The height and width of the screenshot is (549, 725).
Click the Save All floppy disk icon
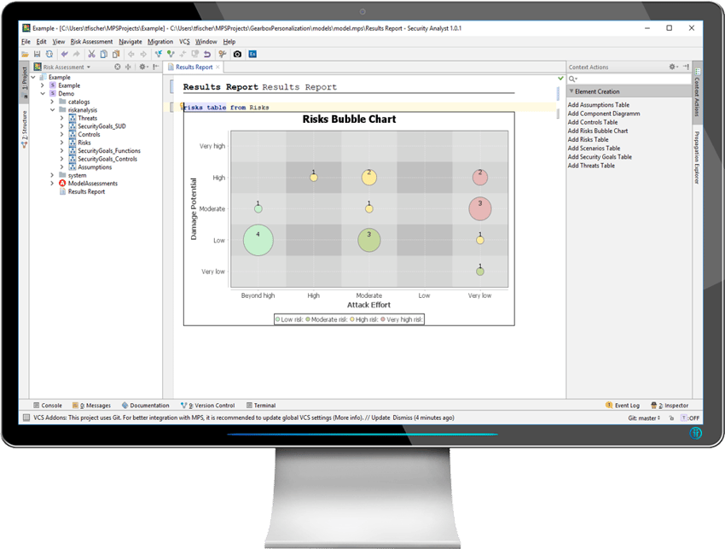pyautogui.click(x=38, y=54)
